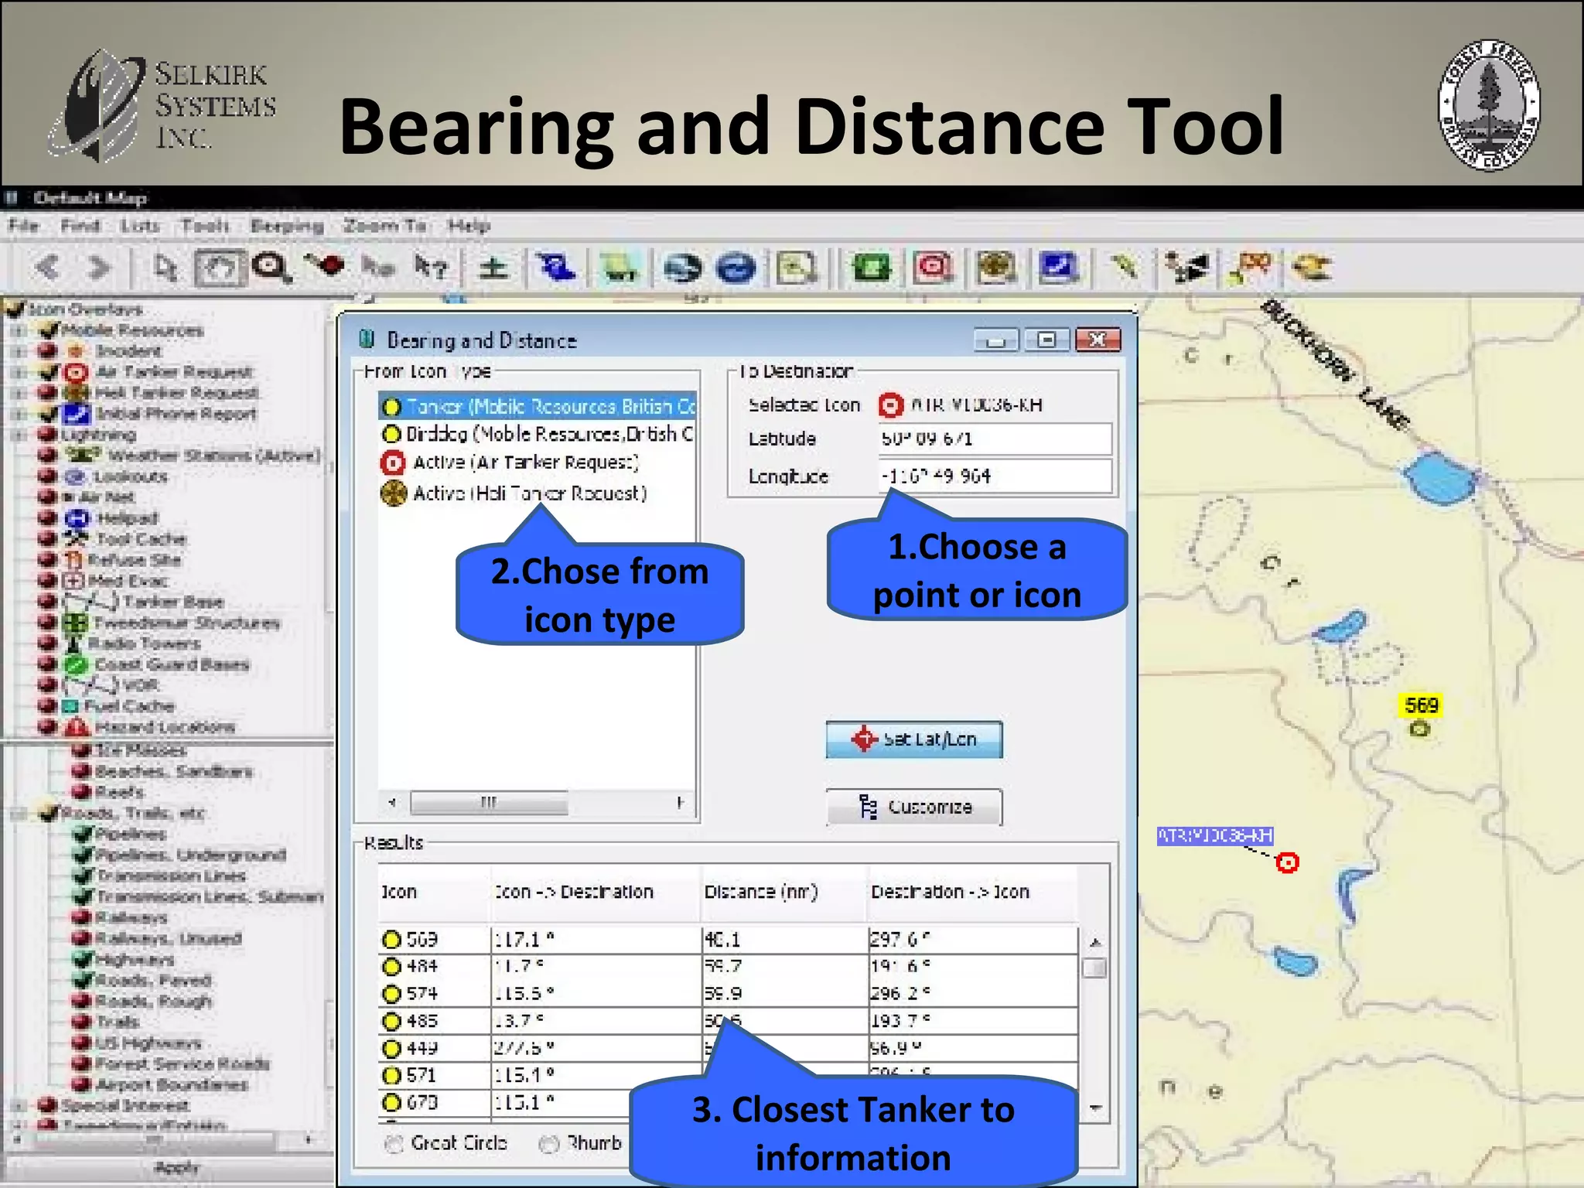Open the Tools menu

tap(205, 226)
